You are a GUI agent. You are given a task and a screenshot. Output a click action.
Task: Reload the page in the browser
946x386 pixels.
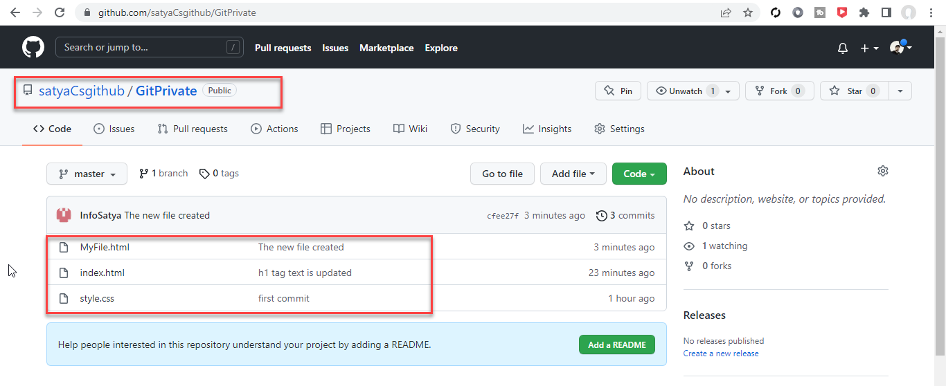[60, 12]
